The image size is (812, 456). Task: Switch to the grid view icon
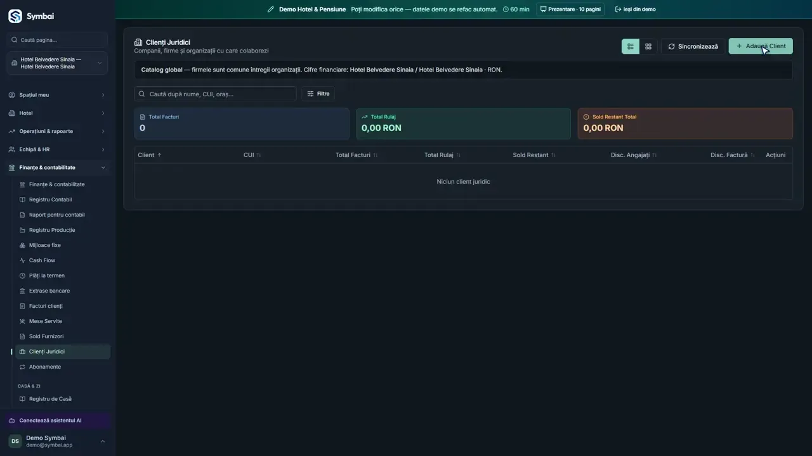pyautogui.click(x=648, y=46)
